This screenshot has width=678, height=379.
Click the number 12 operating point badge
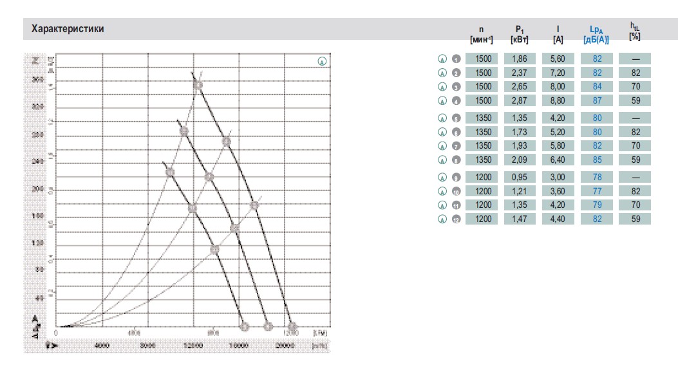point(456,219)
